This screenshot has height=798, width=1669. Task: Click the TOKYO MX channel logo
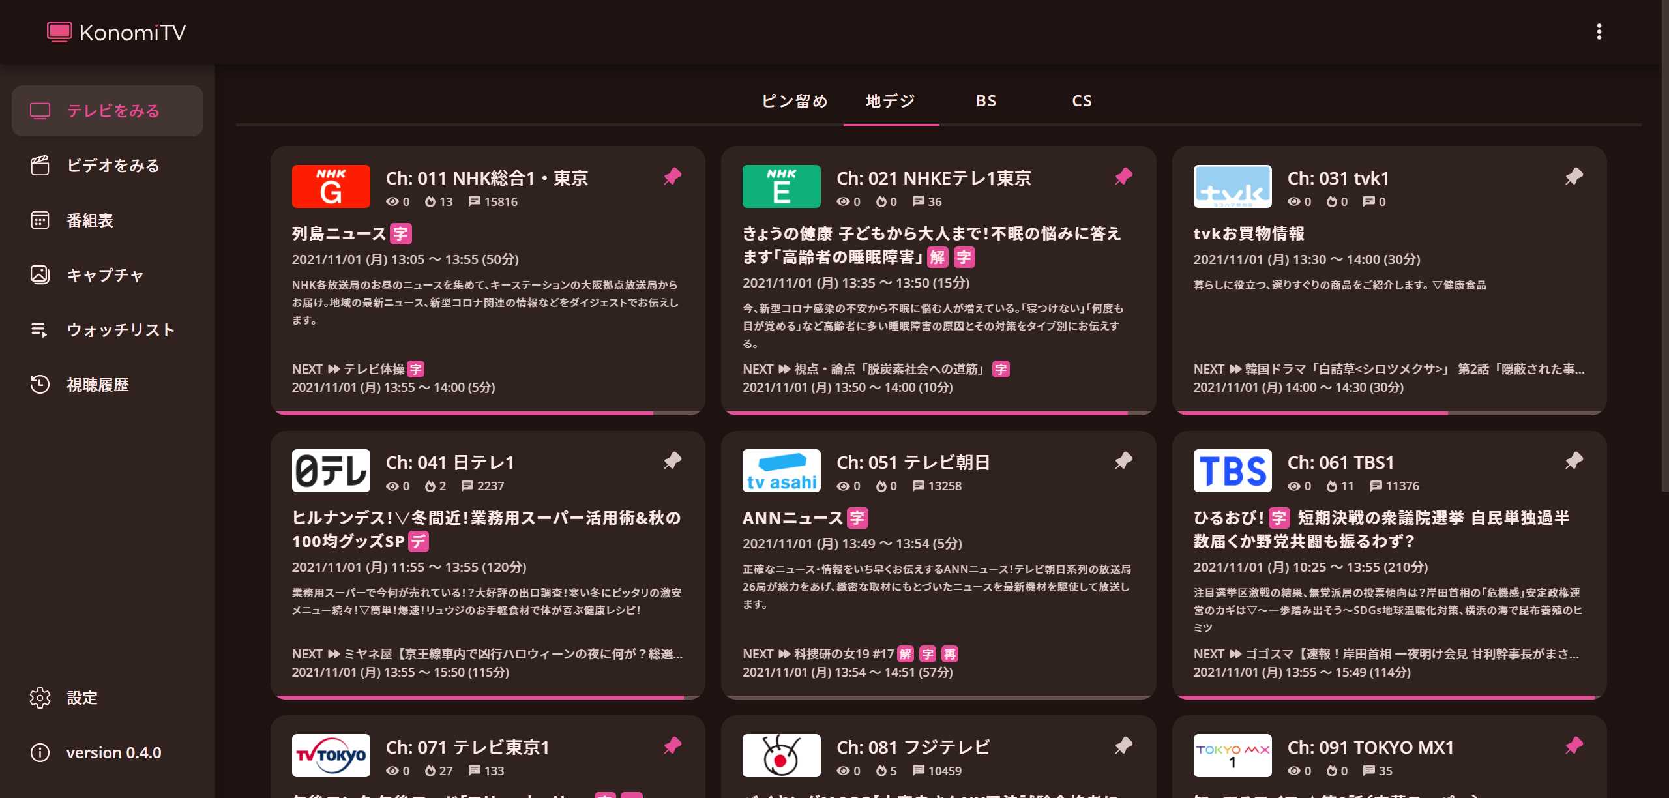1233,756
